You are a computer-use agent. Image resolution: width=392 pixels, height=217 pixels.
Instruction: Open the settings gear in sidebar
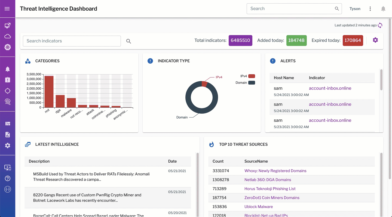[8, 145]
